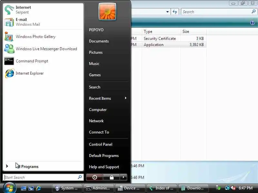The image size is (258, 193).
Task: Sort by Size column header
Action: point(193,32)
